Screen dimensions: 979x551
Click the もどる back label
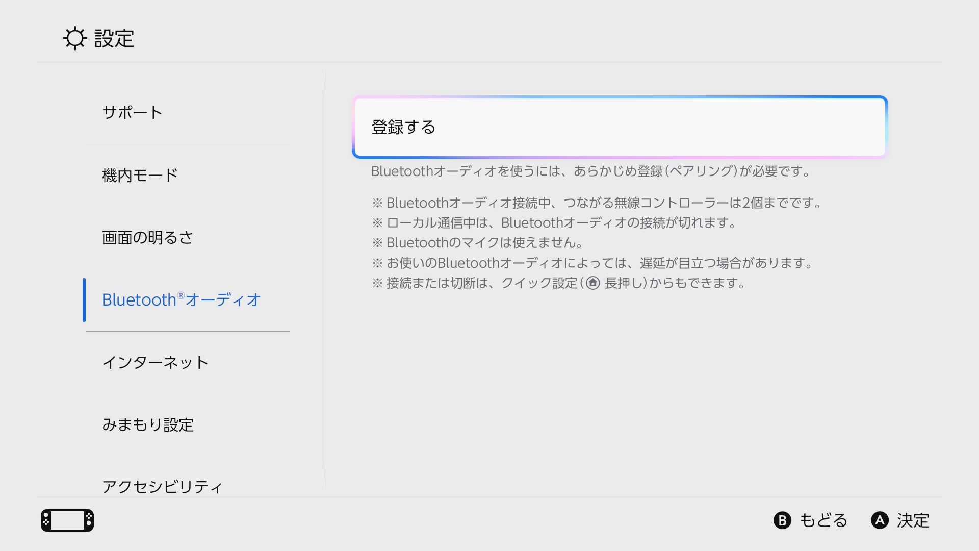pos(823,520)
